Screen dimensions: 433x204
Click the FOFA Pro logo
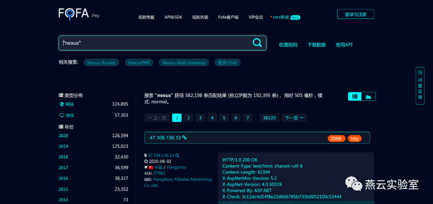click(x=79, y=14)
